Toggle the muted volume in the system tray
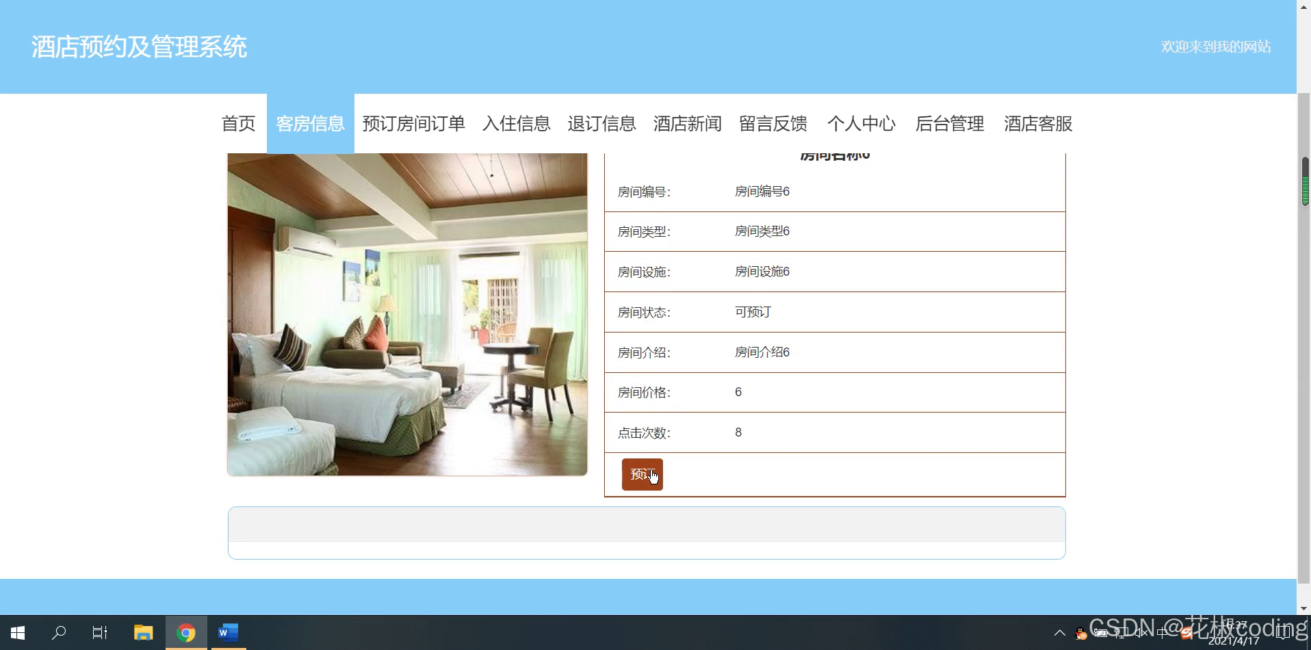The image size is (1311, 650). tap(1141, 633)
